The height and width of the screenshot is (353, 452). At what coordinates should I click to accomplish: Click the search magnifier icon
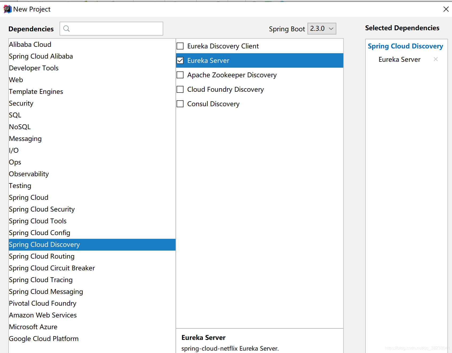[67, 29]
